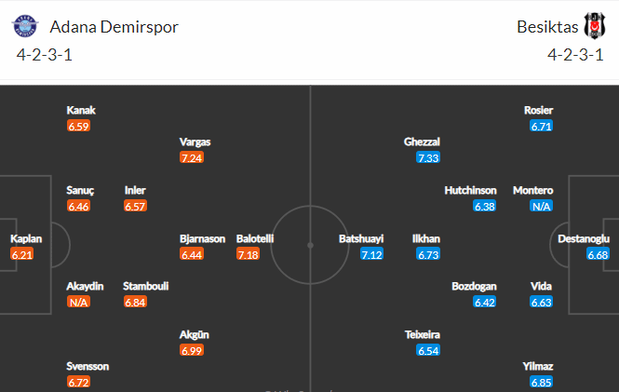Click the Adana Demirspor club crest
The width and height of the screenshot is (619, 392).
click(25, 26)
